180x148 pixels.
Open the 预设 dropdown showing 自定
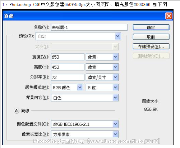pyautogui.click(x=78, y=36)
